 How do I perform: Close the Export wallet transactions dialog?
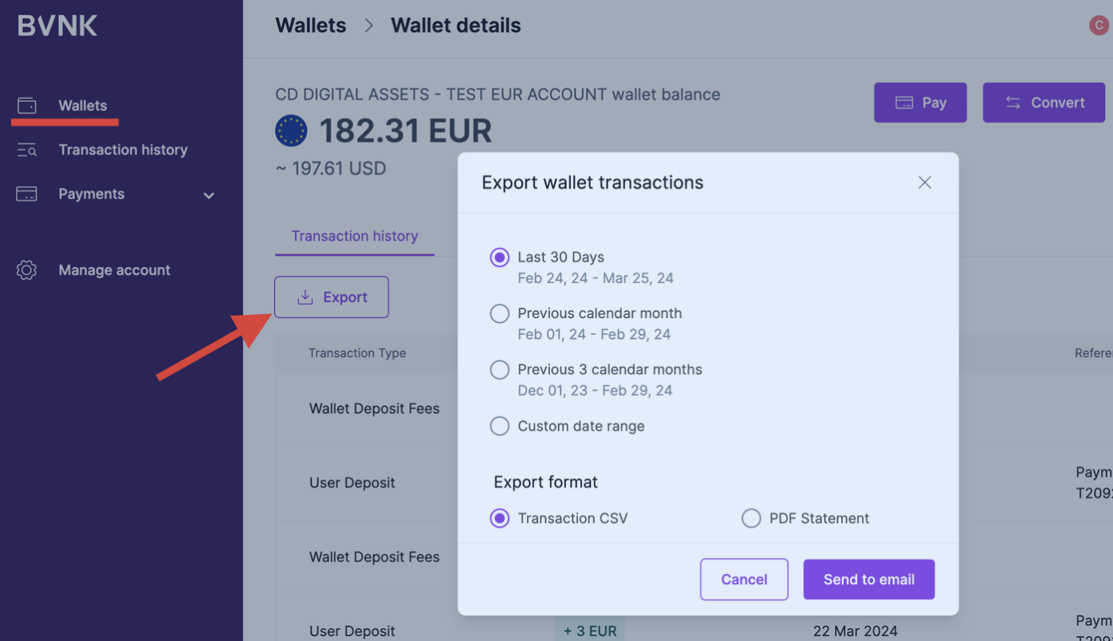(925, 183)
